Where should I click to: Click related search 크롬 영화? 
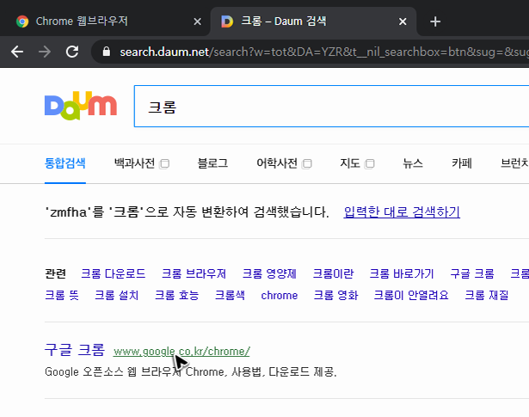335,295
